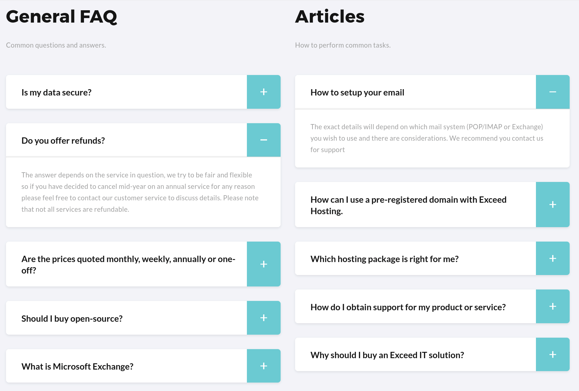
Task: Click the expand icon on 'Is my data secure?'
Action: [x=264, y=92]
